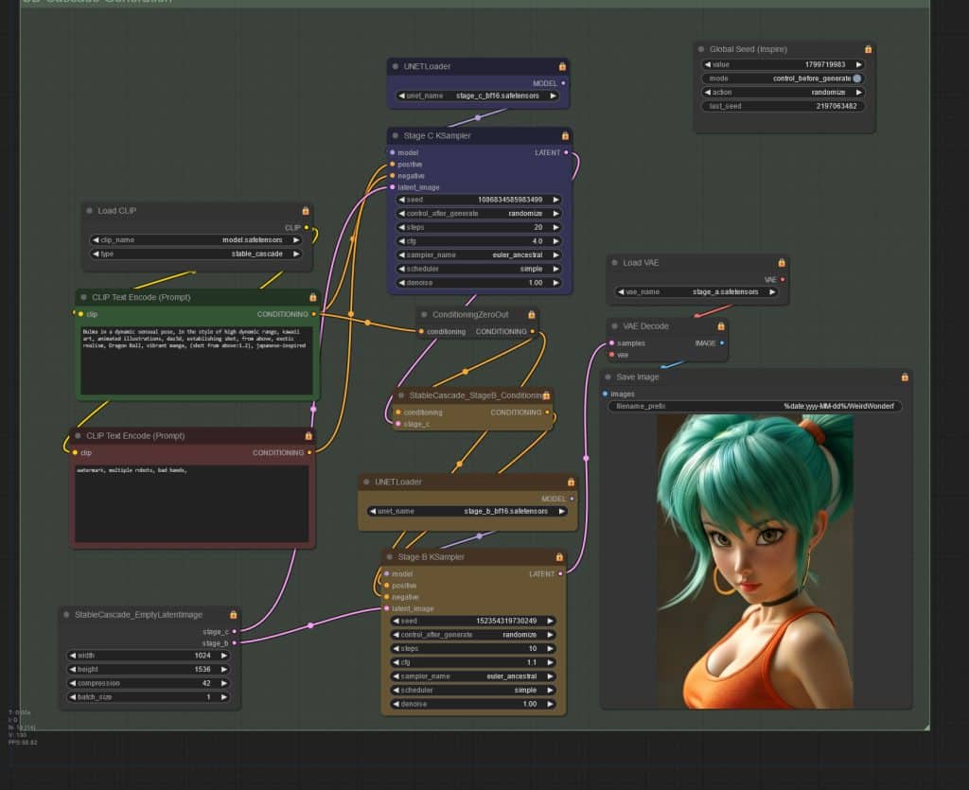Image resolution: width=969 pixels, height=790 pixels.
Task: Click the IMAGE output socket on VAE Decode
Action: 722,343
